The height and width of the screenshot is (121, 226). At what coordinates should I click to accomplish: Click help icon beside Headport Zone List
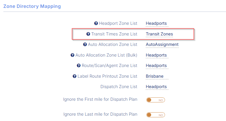point(96,23)
